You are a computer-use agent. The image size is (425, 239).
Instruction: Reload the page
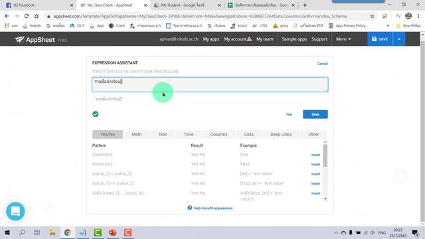[x=27, y=16]
